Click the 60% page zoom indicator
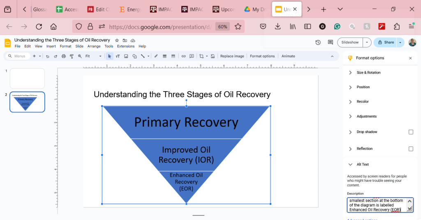Viewport: 421px width, 220px height. coord(222,27)
